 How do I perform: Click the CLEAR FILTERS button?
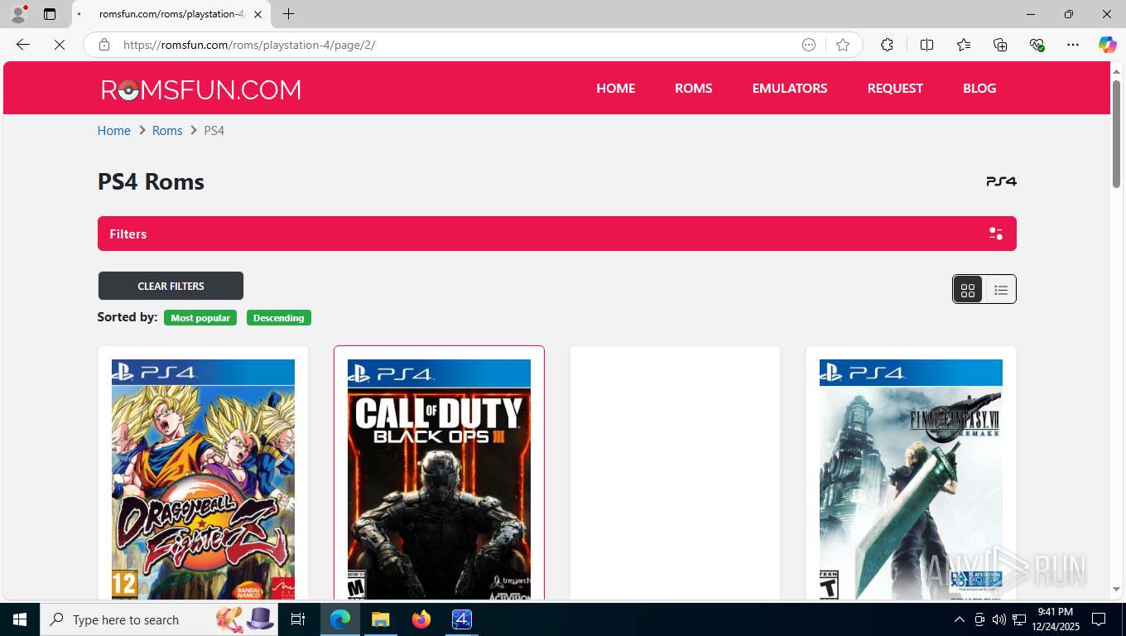171,286
